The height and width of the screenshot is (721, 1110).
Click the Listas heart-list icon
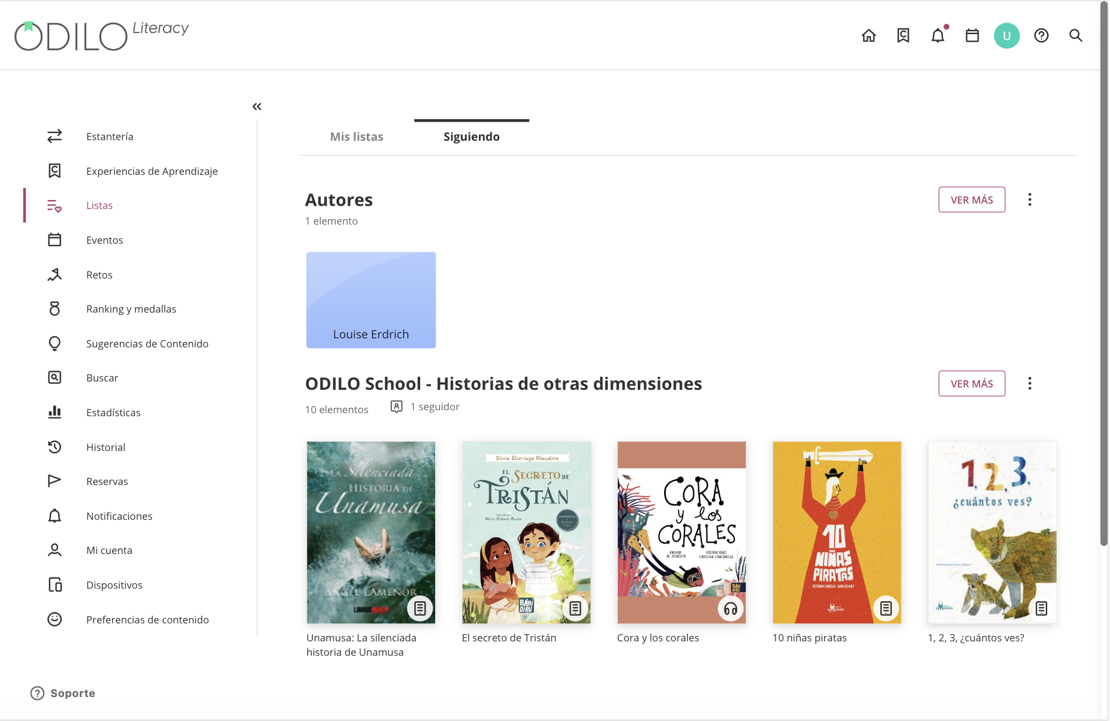click(x=55, y=205)
